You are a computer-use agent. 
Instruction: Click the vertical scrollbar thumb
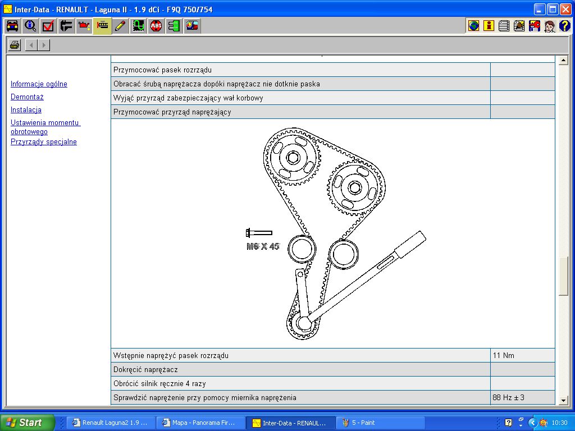[x=563, y=276]
